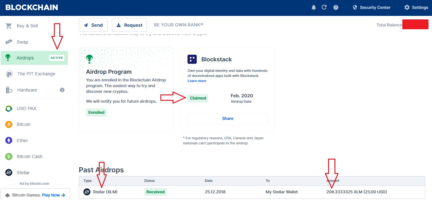Click the Status column header

coord(150,181)
